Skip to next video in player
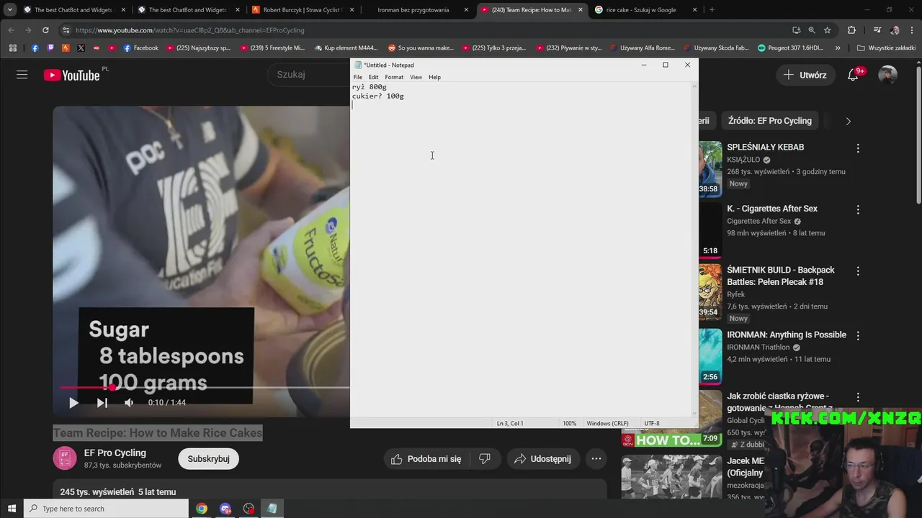This screenshot has width=922, height=518. pos(102,403)
